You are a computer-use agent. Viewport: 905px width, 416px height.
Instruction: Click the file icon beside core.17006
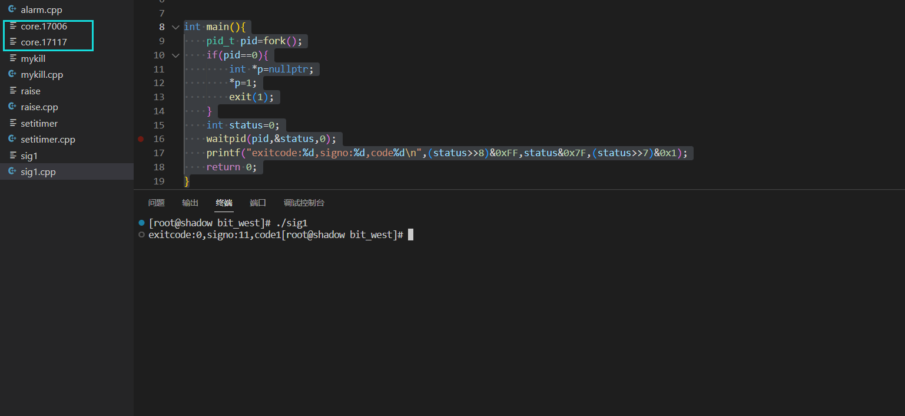(x=13, y=27)
